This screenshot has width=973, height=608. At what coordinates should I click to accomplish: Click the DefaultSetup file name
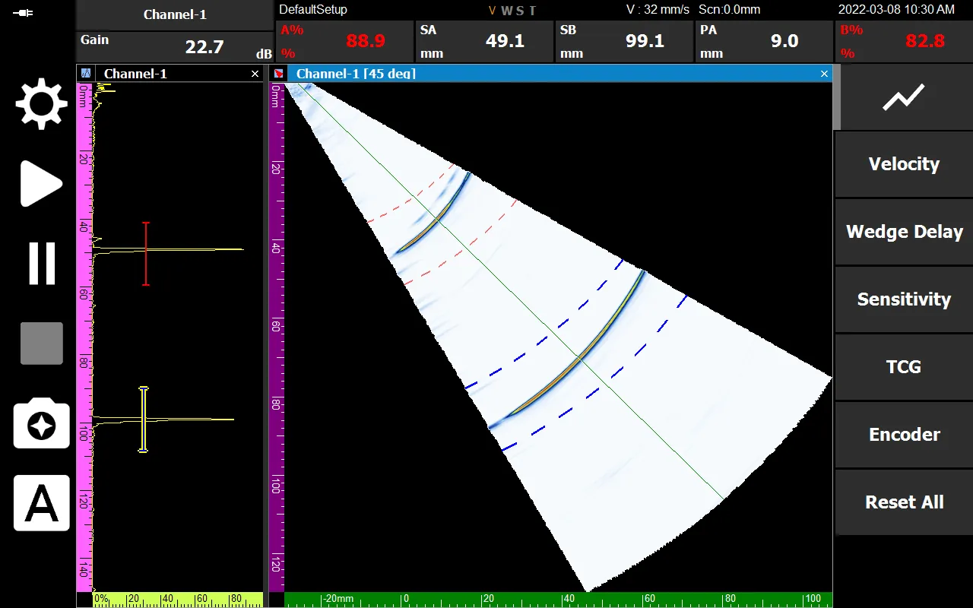313,10
